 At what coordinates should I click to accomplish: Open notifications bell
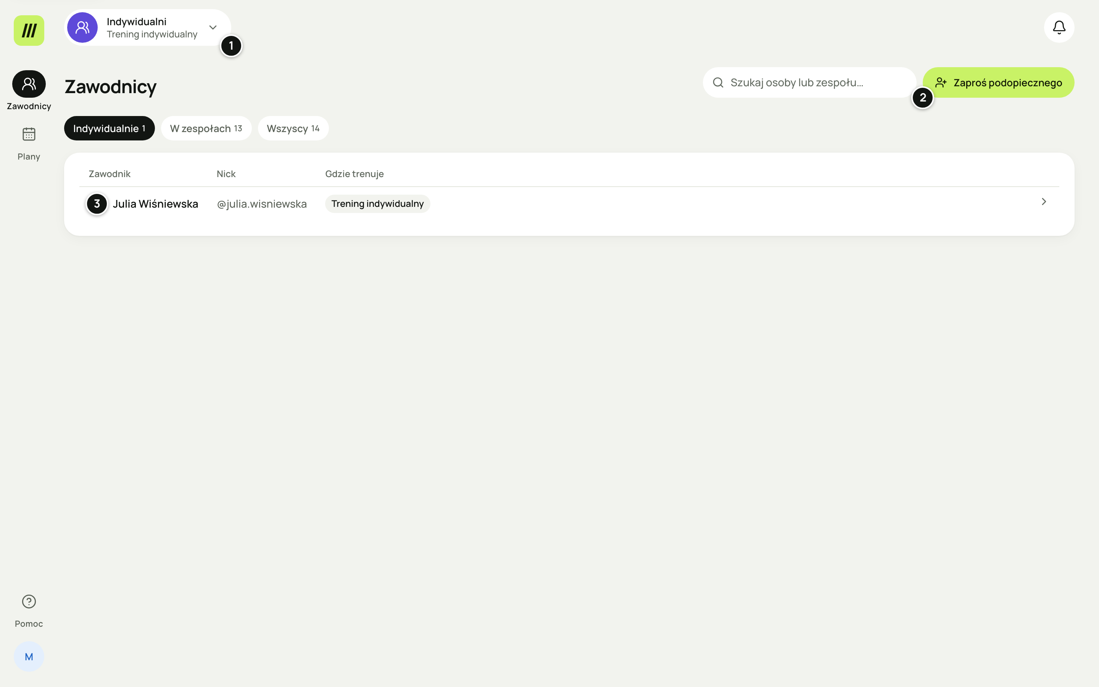(1059, 28)
